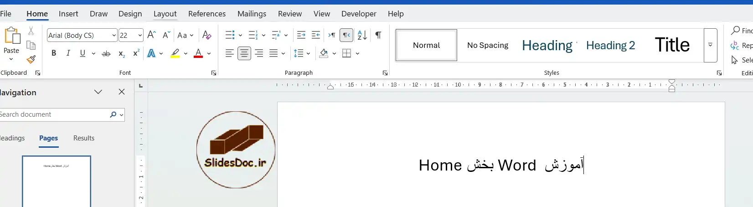This screenshot has width=753, height=207.
Task: Apply the No Spacing style
Action: tap(488, 45)
